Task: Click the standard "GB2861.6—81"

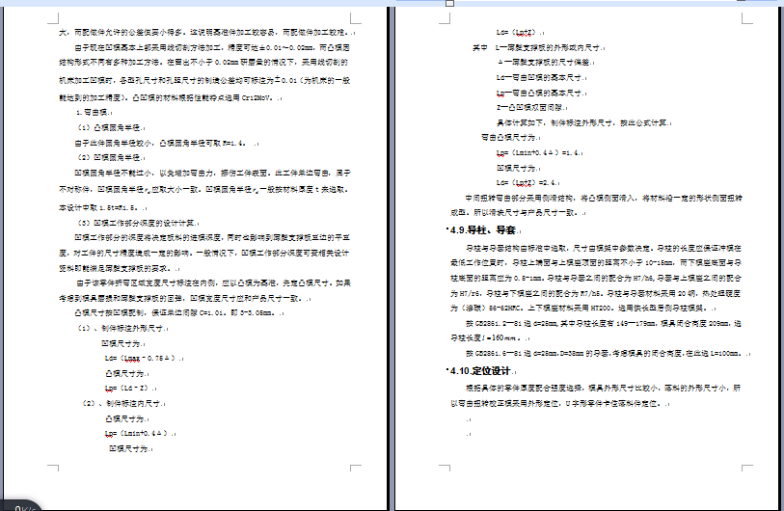Action: (x=496, y=353)
